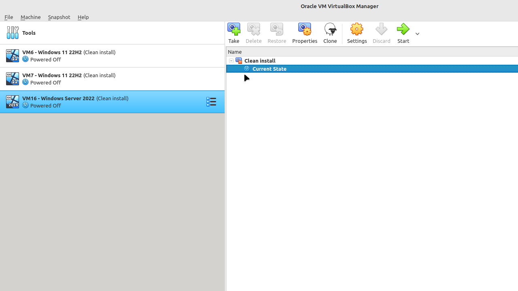The width and height of the screenshot is (518, 291).
Task: Click the Current State power icon
Action: 247,69
